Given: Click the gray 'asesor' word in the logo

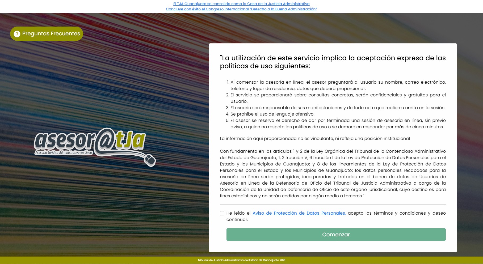Looking at the screenshot, I should coord(64,141).
